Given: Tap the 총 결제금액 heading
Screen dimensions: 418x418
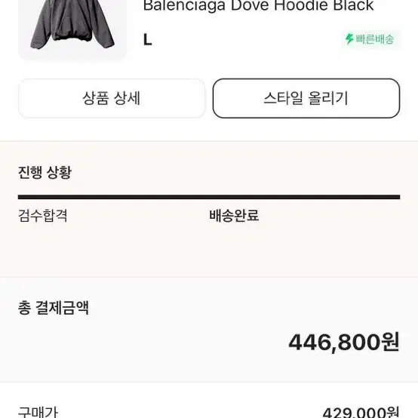Looking at the screenshot, I should click(54, 308).
